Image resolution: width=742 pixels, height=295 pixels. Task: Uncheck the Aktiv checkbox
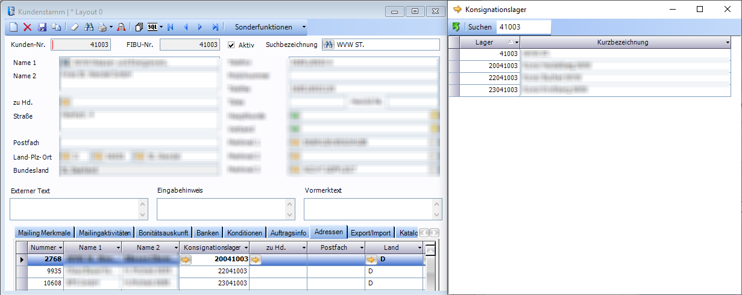point(231,45)
